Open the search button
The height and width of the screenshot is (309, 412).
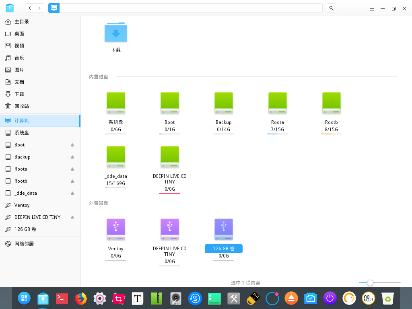(332, 8)
